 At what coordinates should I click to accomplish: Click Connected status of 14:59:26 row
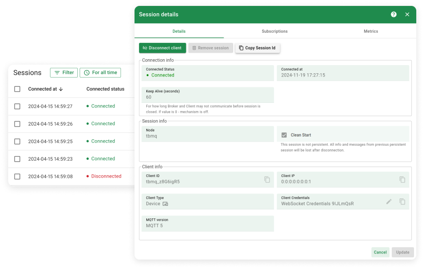[100, 124]
